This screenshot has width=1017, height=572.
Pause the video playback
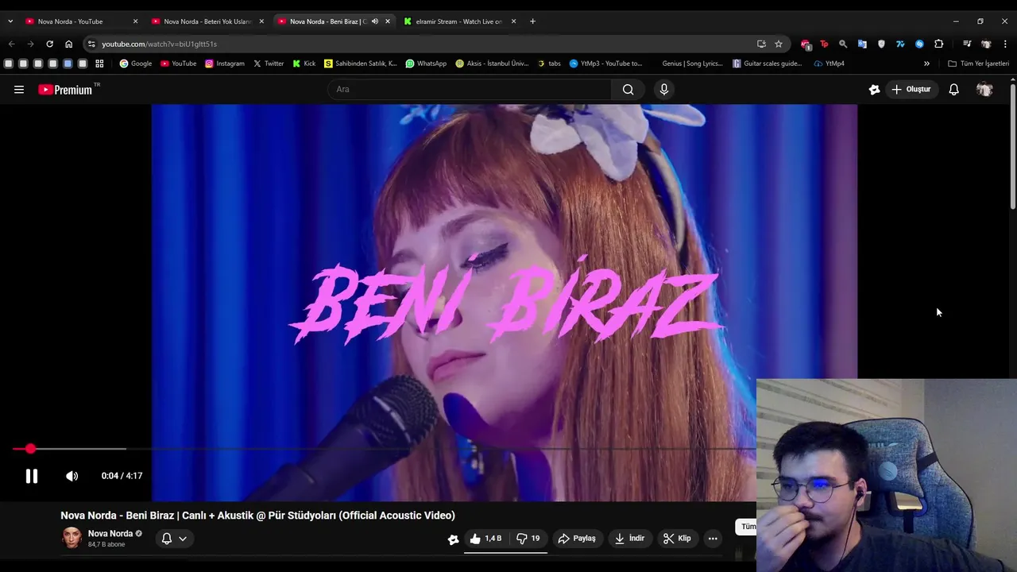click(31, 476)
